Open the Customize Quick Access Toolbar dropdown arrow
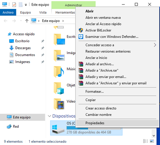The image size is (160, 145). (26, 5)
